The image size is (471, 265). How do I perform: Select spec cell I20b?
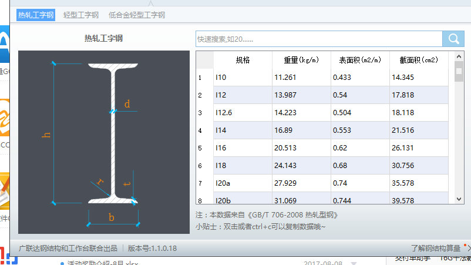pyautogui.click(x=243, y=199)
